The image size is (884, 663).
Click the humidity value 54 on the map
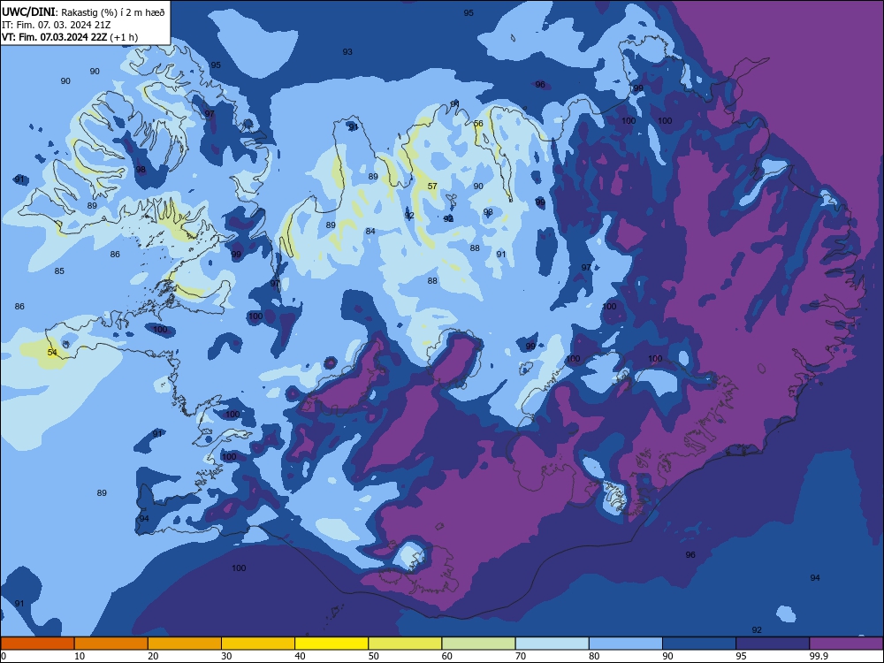(x=52, y=353)
